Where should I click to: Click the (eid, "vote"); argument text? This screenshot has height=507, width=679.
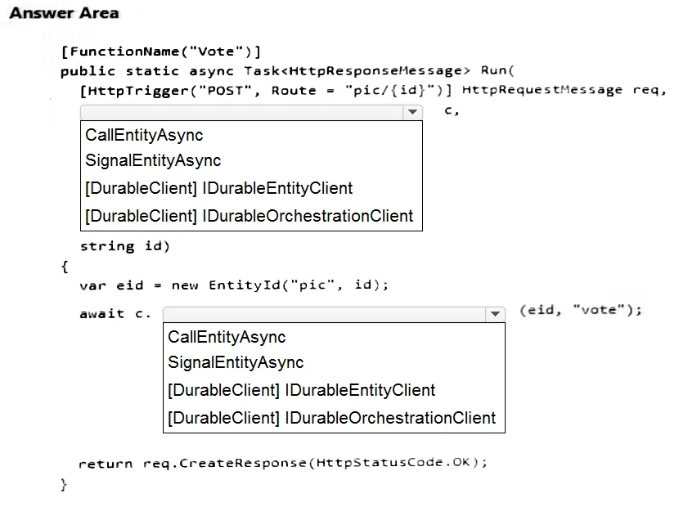[581, 310]
